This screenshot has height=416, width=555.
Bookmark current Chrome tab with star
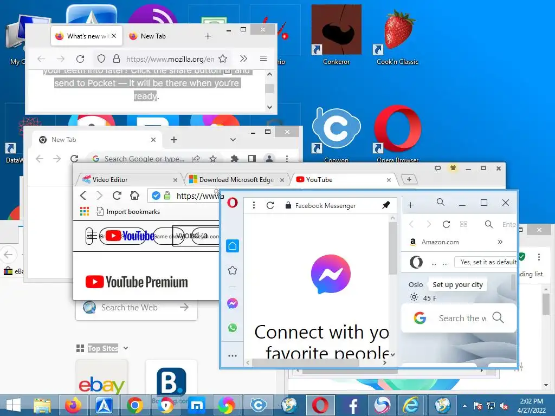pyautogui.click(x=212, y=159)
